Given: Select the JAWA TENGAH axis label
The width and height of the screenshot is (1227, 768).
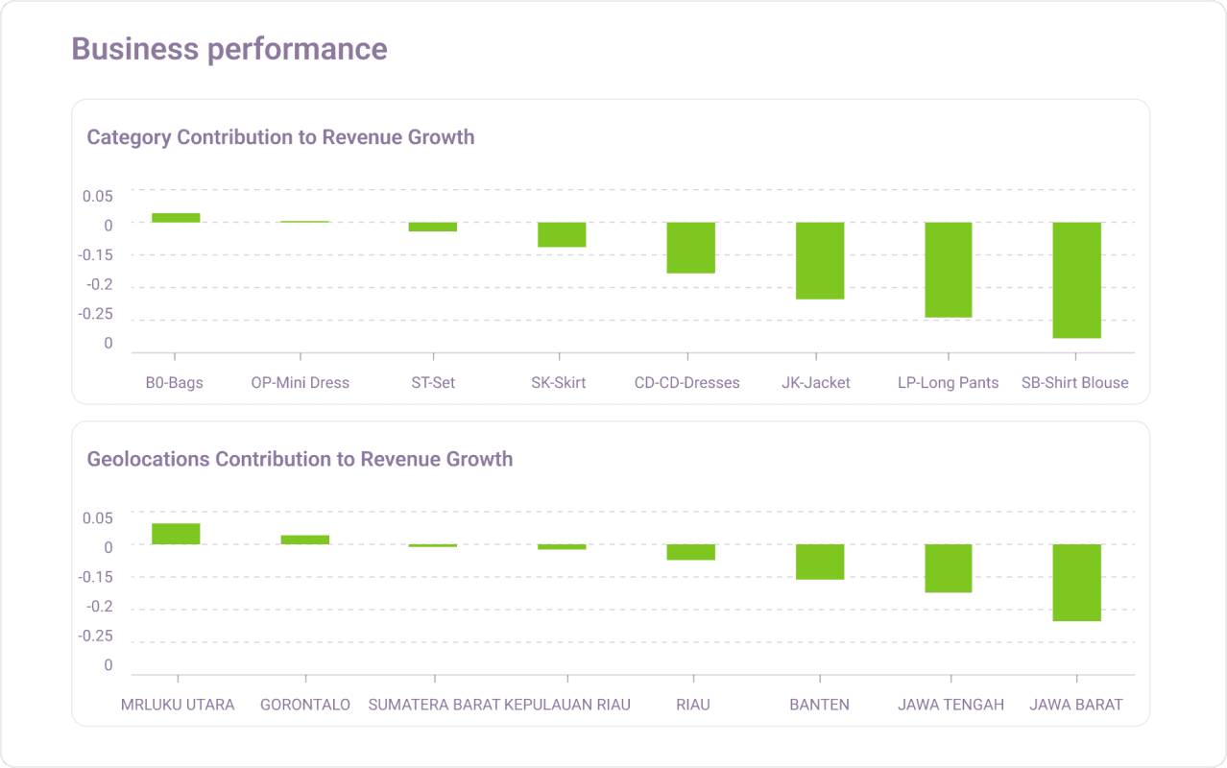Looking at the screenshot, I should (950, 704).
